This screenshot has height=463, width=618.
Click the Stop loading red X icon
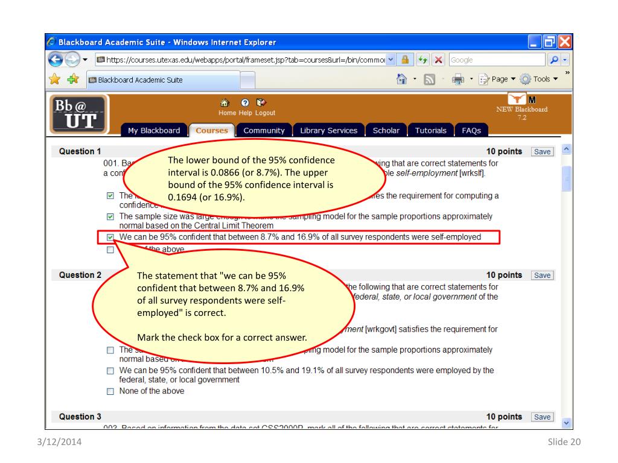[x=438, y=60]
